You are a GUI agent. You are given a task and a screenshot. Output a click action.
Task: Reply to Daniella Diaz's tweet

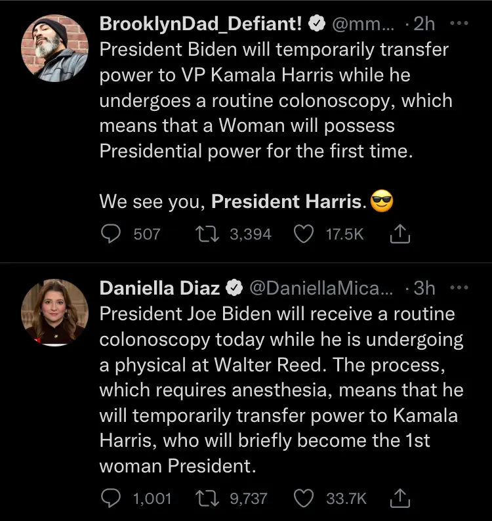tap(112, 499)
